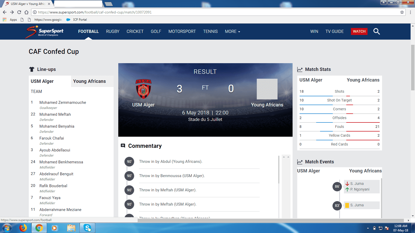415x233 pixels.
Task: Open the Windows Start menu
Action: pyautogui.click(x=7, y=228)
